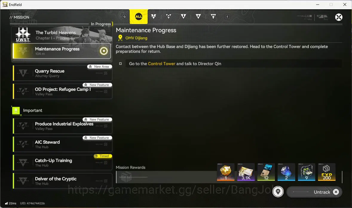Open the OMV Dijiang location link
This screenshot has height=208, width=352.
(136, 38)
